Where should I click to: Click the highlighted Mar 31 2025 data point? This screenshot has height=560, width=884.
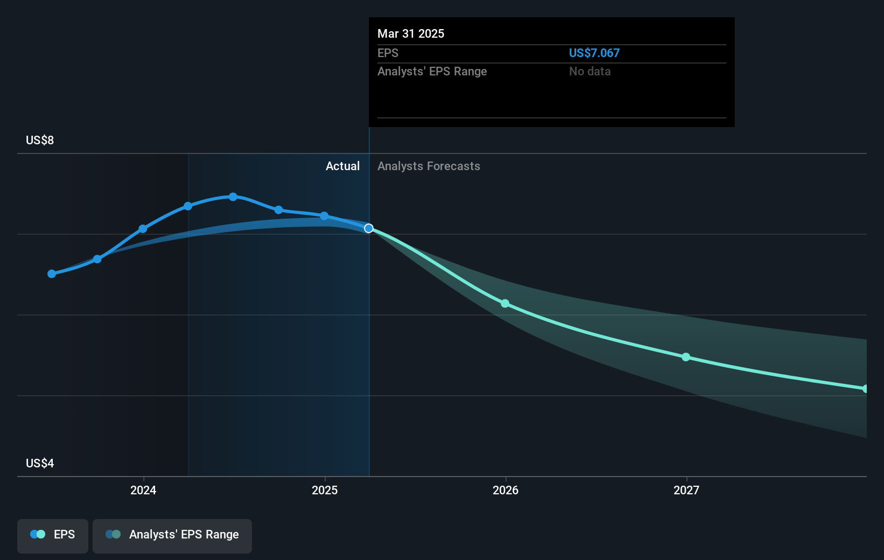(369, 228)
